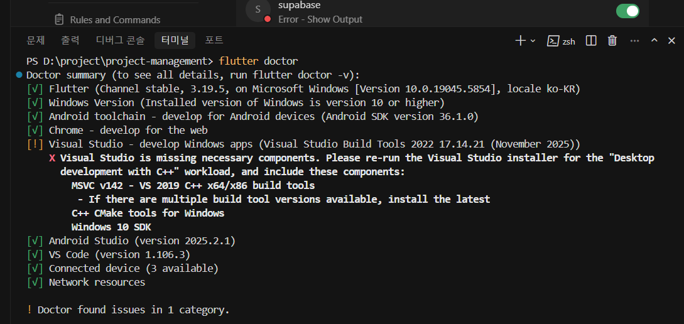684x324 pixels.
Task: Switch to the 포트 (Ports) tab
Action: (x=214, y=40)
